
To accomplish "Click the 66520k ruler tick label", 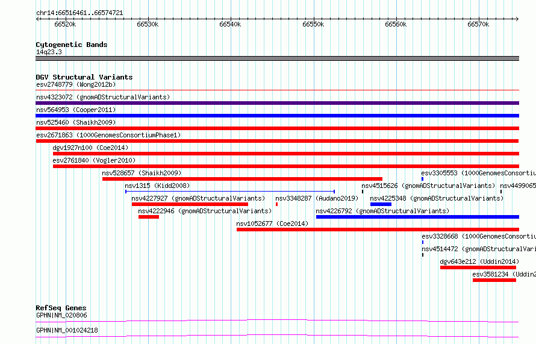I will point(65,24).
